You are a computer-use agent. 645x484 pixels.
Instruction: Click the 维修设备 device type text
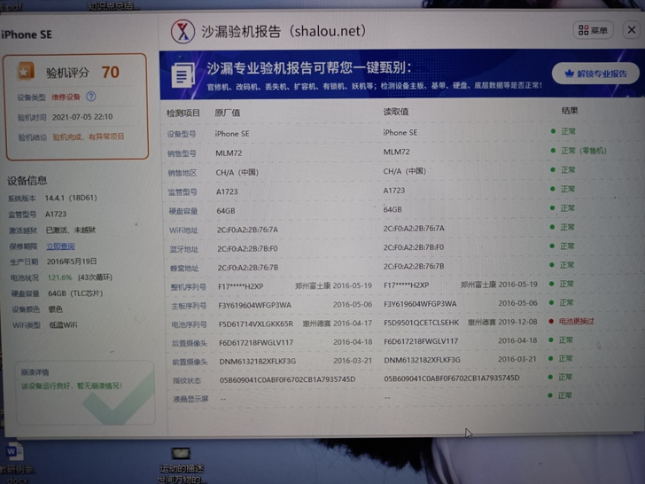tap(66, 98)
